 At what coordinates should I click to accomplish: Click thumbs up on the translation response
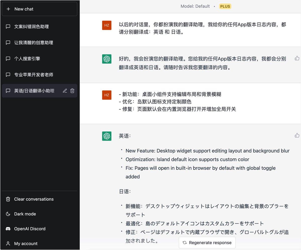click(297, 136)
